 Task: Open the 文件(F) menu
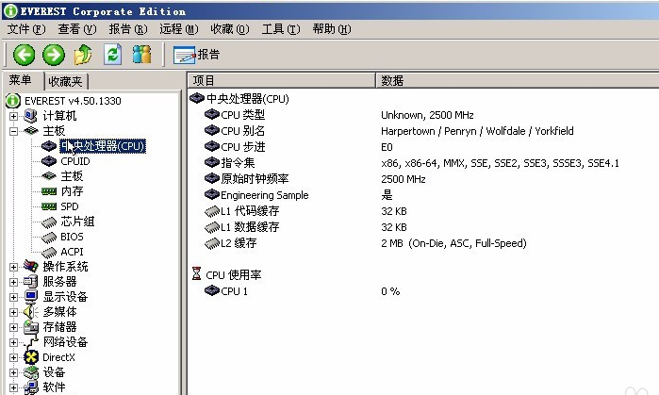26,29
